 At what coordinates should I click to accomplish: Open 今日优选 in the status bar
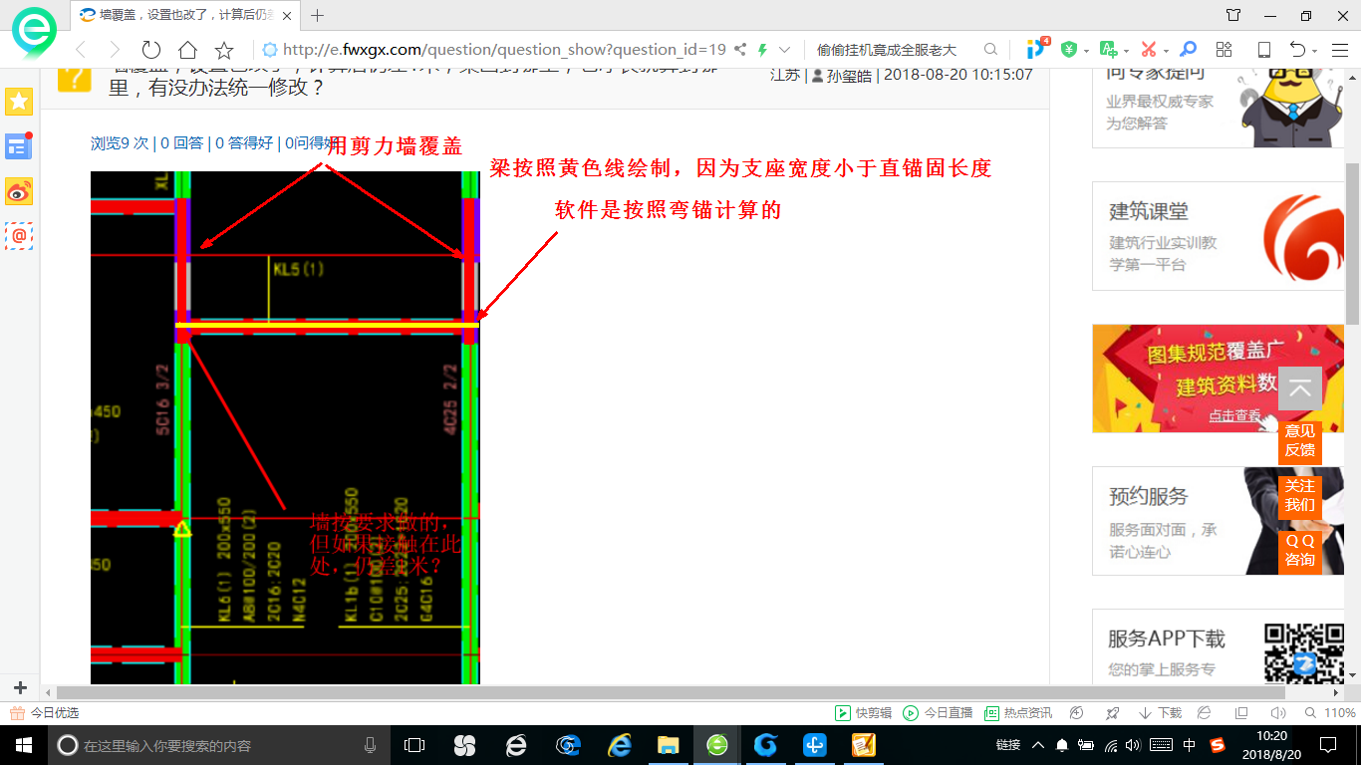tap(45, 713)
